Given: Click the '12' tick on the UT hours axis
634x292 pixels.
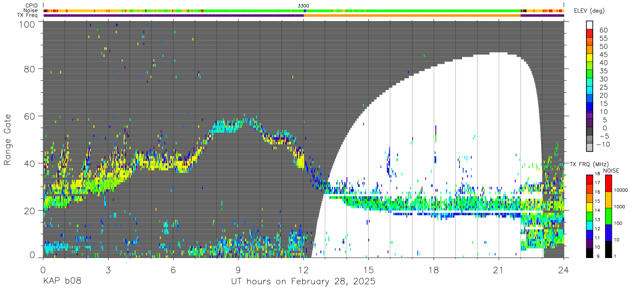Looking at the screenshot, I should 304,269.
